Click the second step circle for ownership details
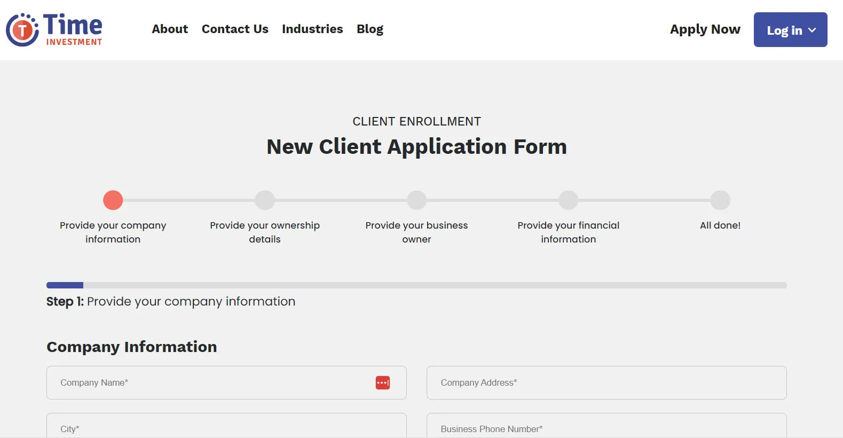Screen dimensions: 843x438 (x=265, y=200)
